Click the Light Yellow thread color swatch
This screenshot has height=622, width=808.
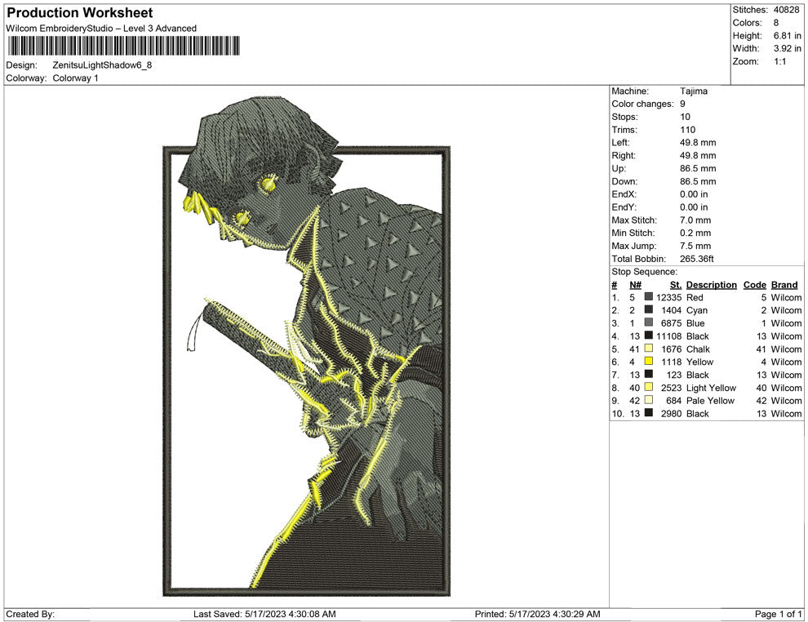(649, 387)
